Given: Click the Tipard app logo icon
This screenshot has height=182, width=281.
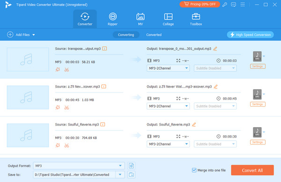Looking at the screenshot, I should pyautogui.click(x=8, y=5).
